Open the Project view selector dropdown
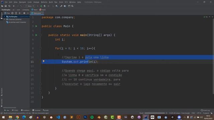Image resolution: width=214 pixels, height=120 pixels. [7, 13]
